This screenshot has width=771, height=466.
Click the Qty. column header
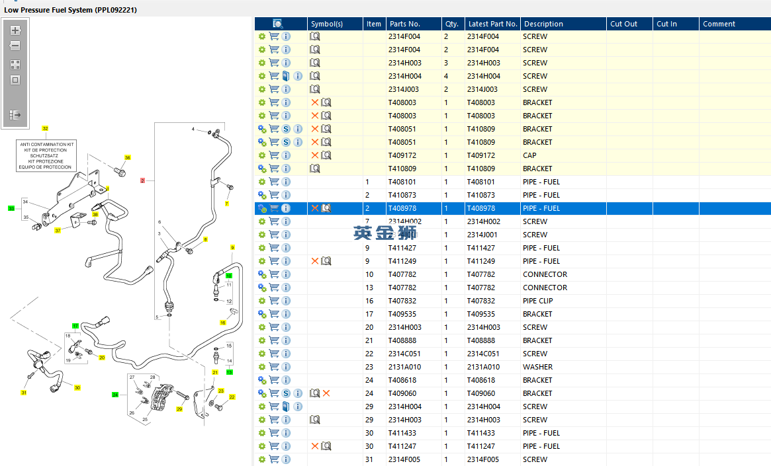pyautogui.click(x=451, y=24)
